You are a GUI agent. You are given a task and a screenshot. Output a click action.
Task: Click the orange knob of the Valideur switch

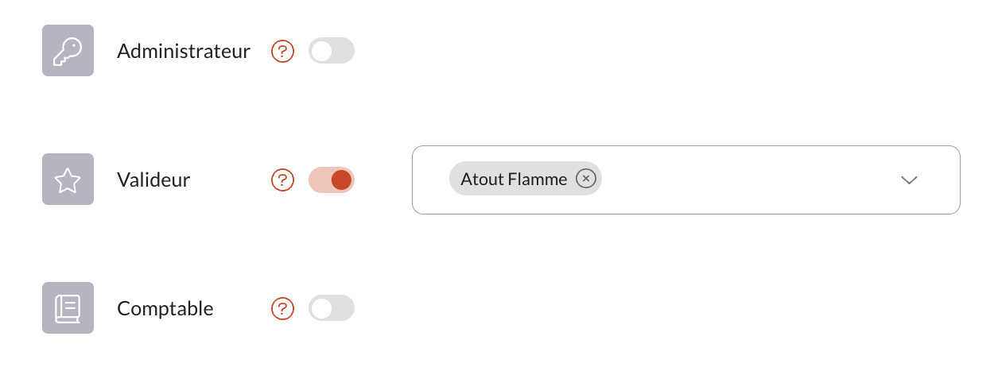tap(341, 180)
